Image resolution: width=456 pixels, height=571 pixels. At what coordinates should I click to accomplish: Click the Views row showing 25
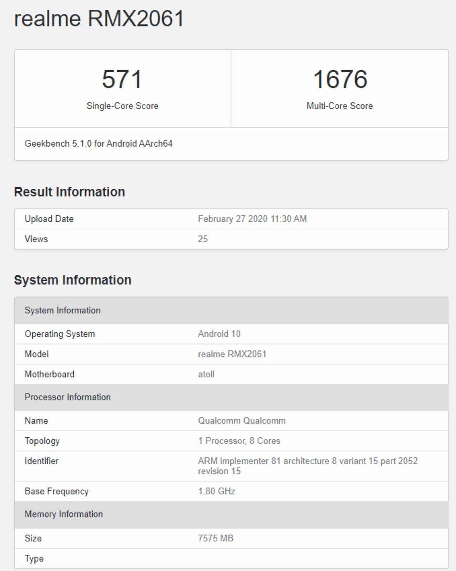(36, 239)
